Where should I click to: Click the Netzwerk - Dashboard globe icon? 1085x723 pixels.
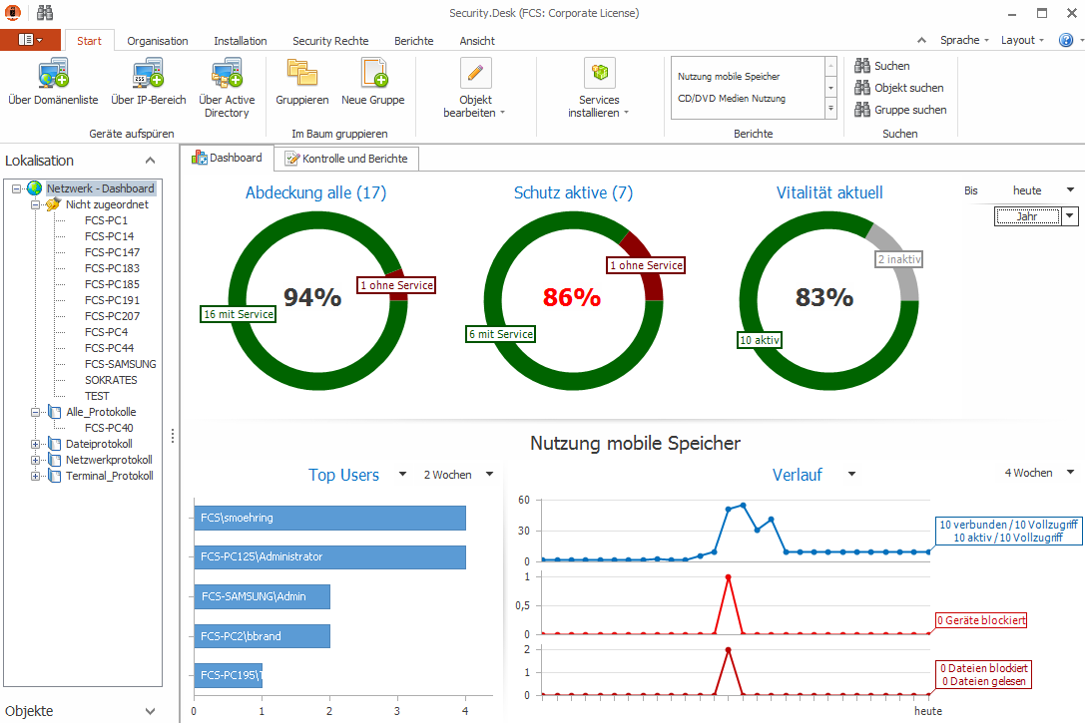pyautogui.click(x=35, y=188)
